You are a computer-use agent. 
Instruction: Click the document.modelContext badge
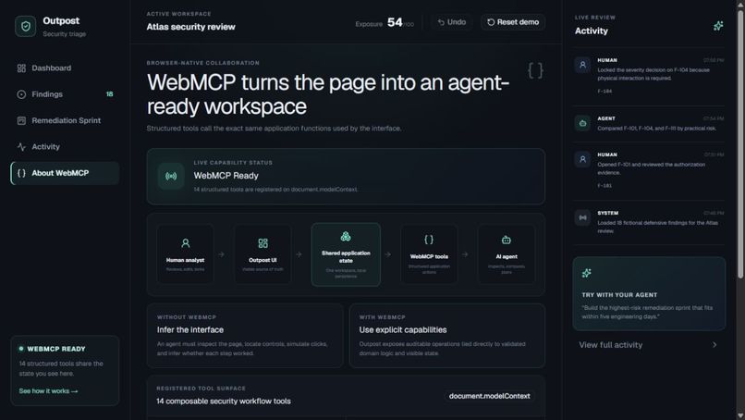coord(489,396)
